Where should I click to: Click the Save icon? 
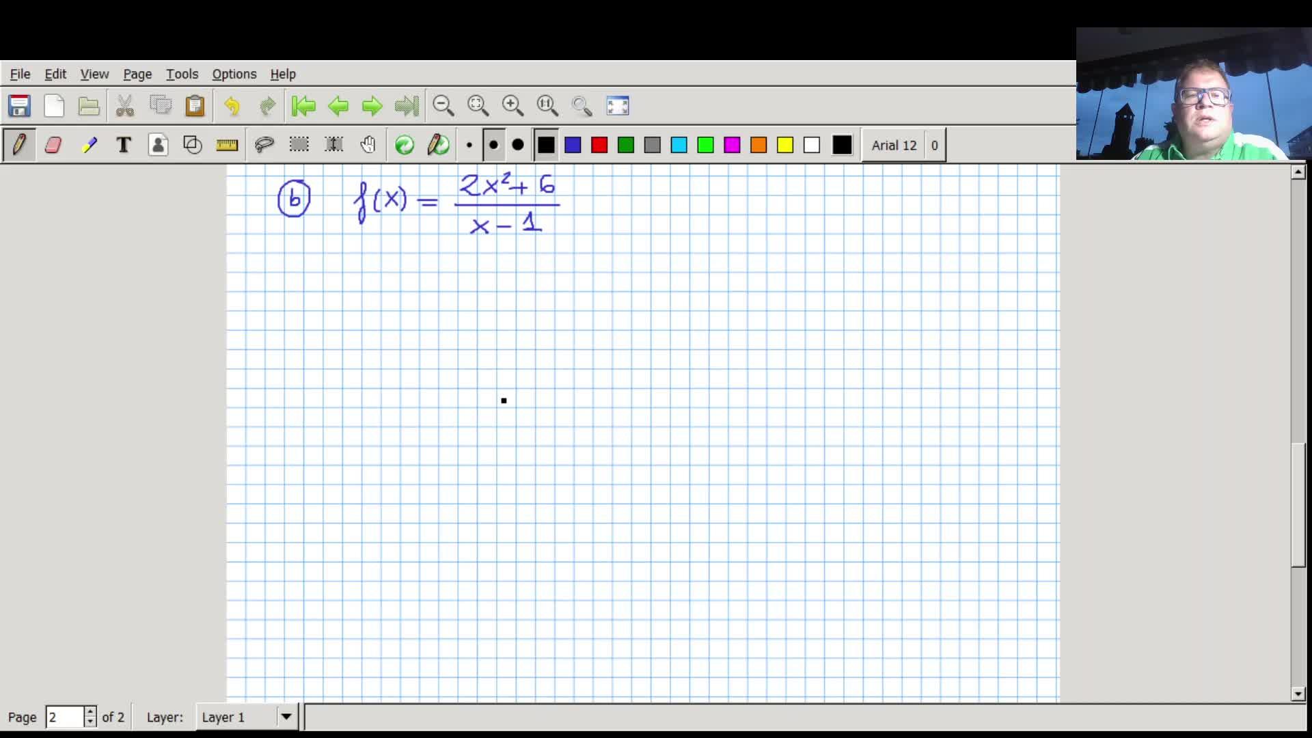point(19,106)
